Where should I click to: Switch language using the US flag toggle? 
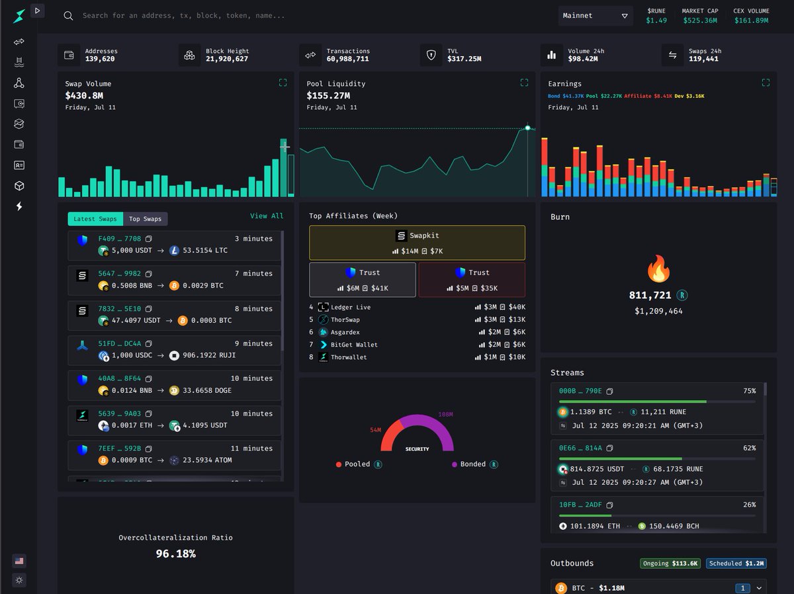pos(19,560)
